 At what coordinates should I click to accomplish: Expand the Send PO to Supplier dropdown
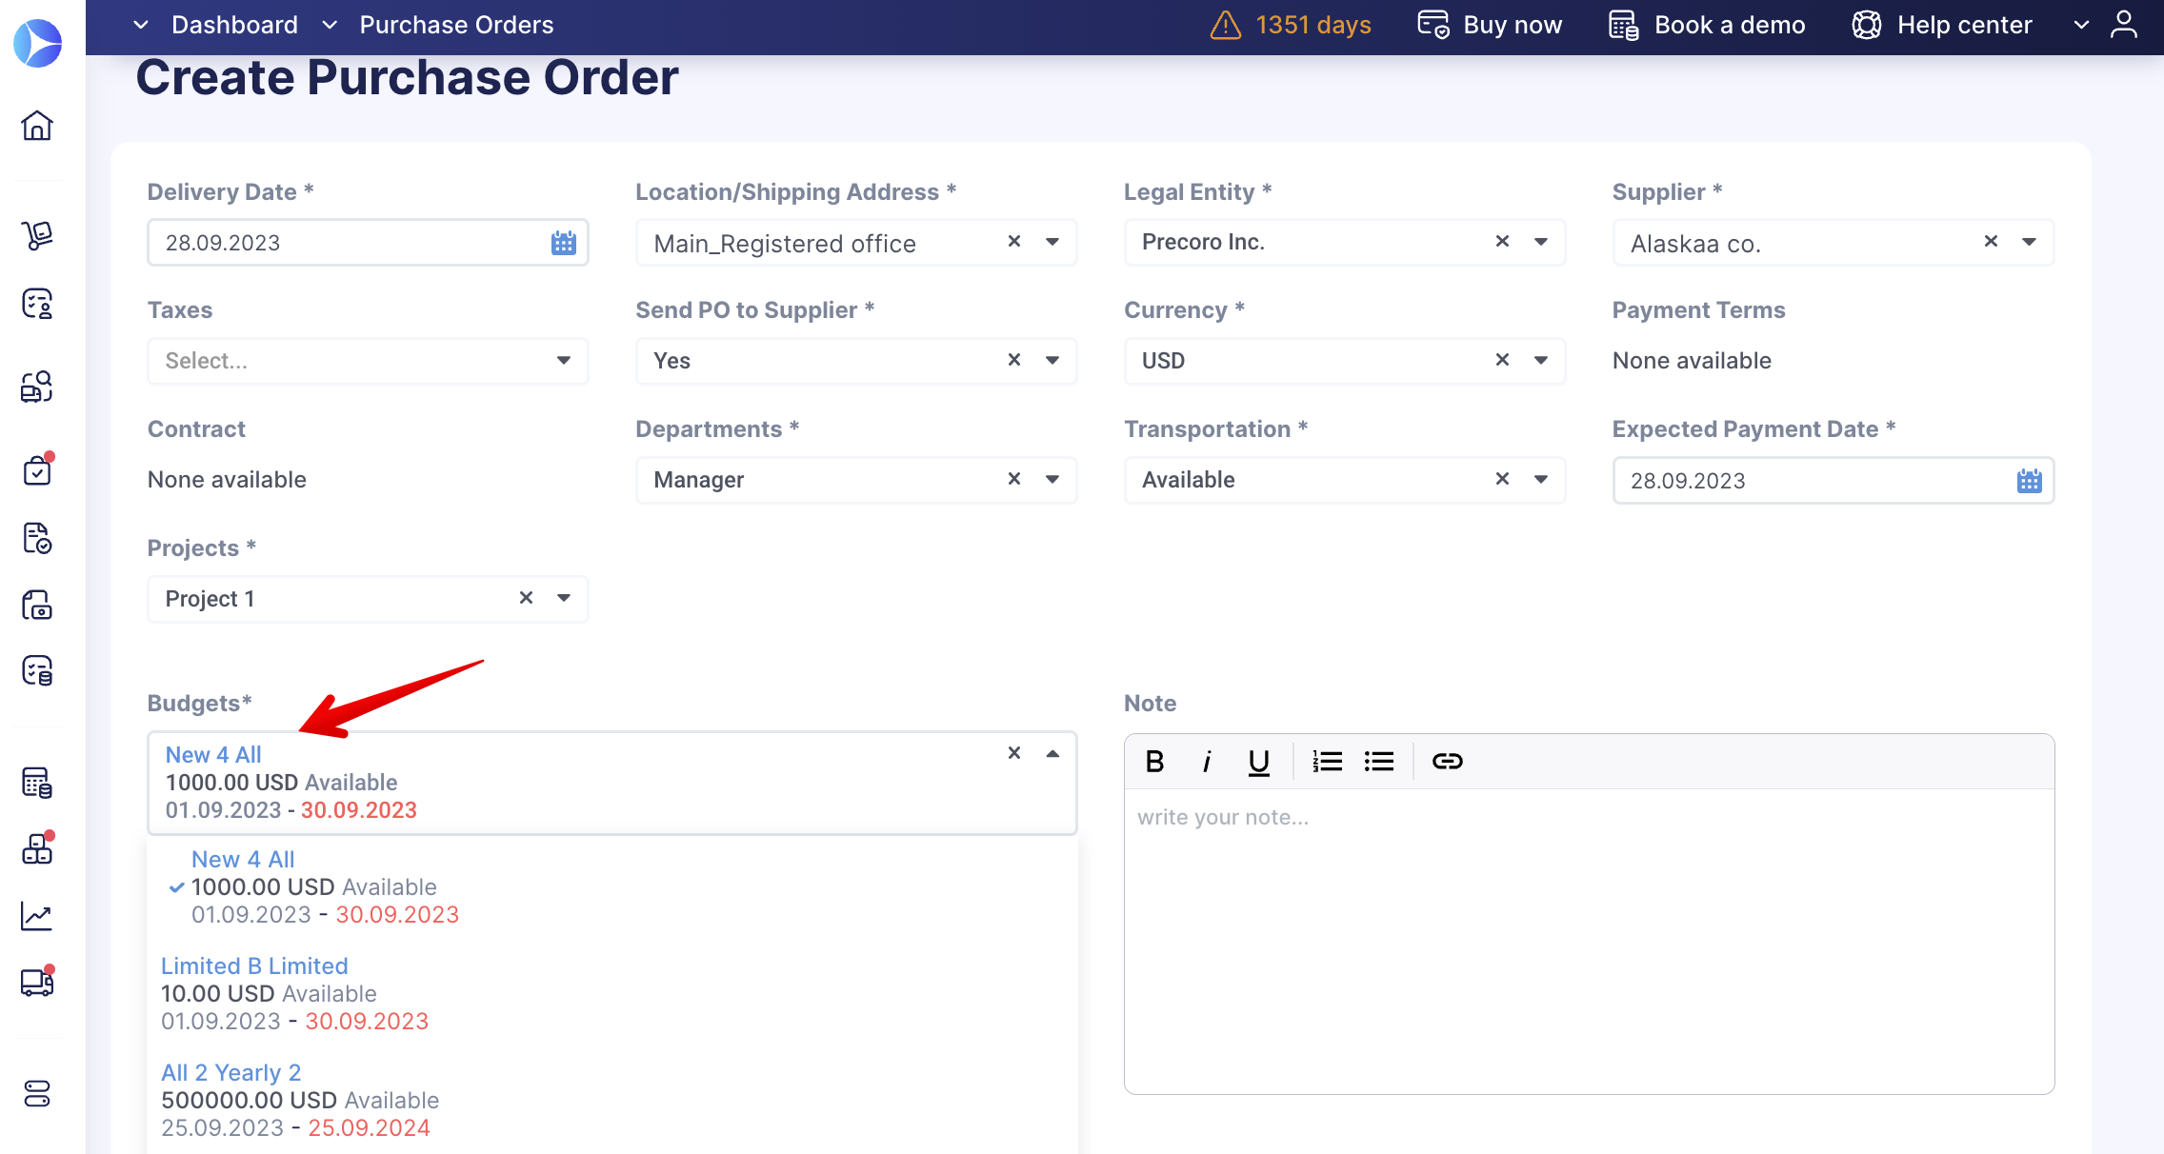click(1052, 360)
